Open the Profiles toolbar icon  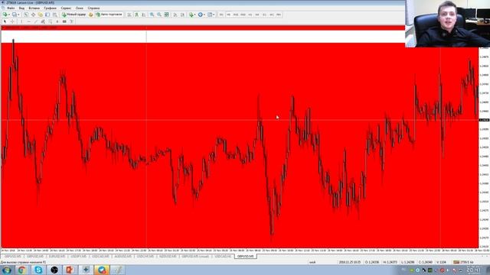click(x=15, y=15)
